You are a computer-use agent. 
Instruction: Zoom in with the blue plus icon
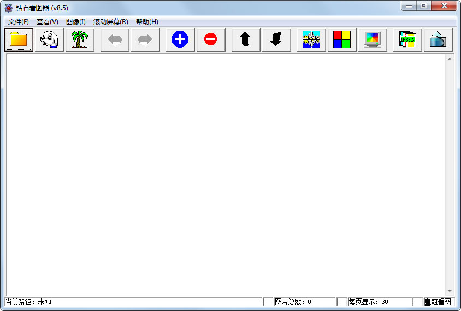coord(180,40)
